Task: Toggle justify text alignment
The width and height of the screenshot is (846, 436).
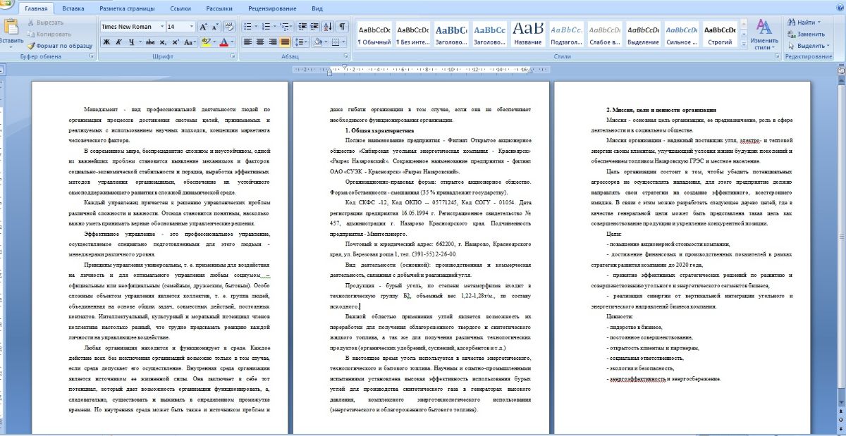Action: tap(285, 42)
